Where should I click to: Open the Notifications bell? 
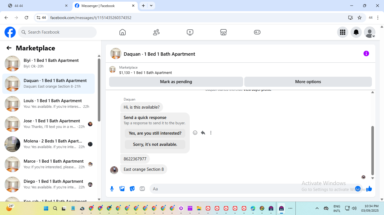tap(356, 32)
